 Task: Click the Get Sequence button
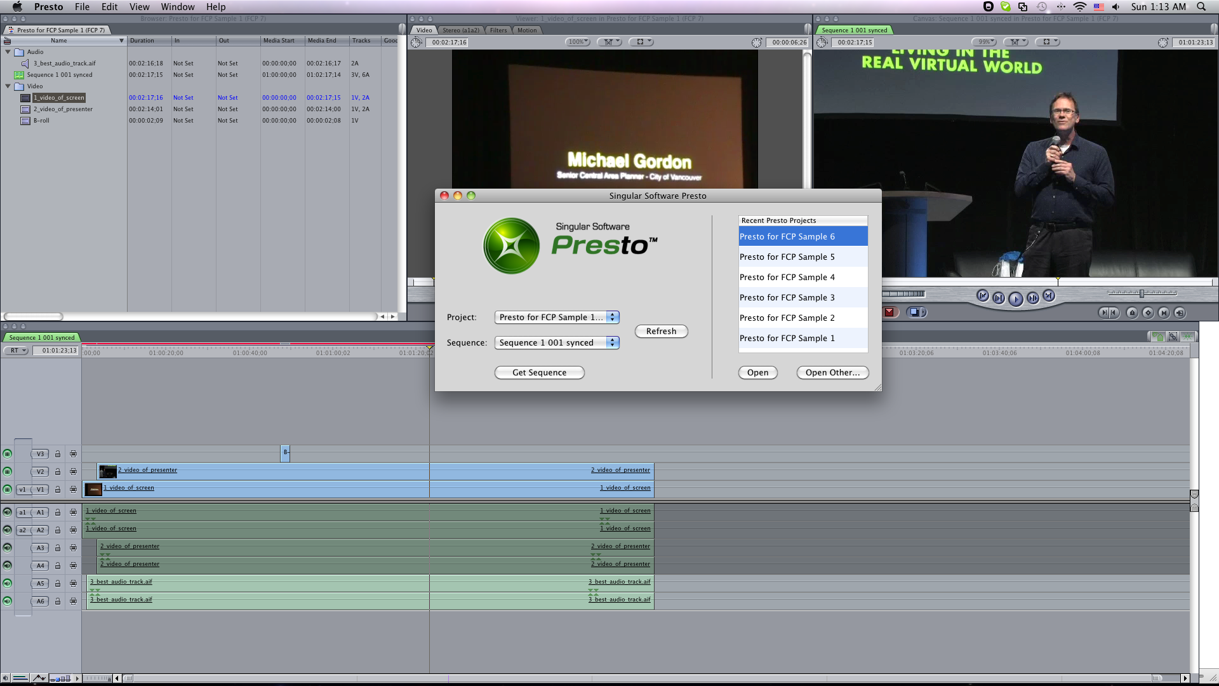point(539,373)
